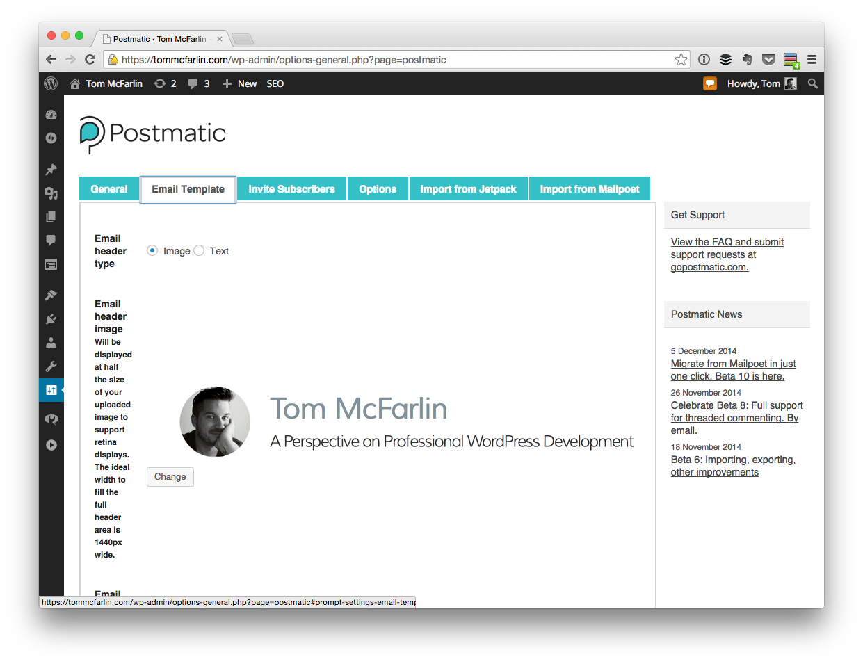Open the WordPress Dashboard from the admin sidebar
863x664 pixels.
[x=51, y=113]
